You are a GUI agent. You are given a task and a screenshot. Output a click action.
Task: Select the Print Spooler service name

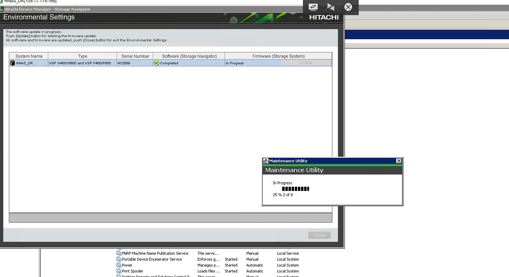(x=132, y=271)
